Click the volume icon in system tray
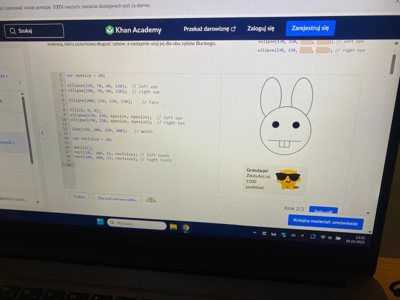 330,237
